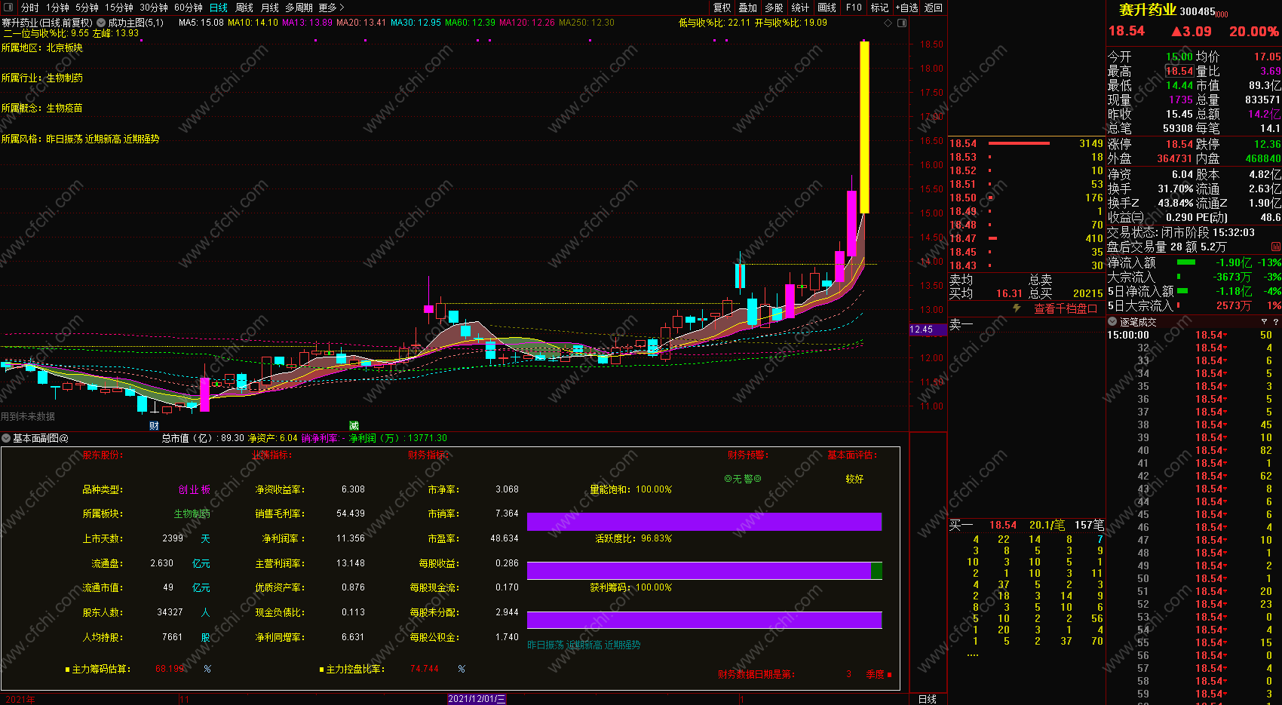Screen dimensions: 1282x705
Task: Click the MA5: 15.08 indicator label
Action: pos(201,23)
